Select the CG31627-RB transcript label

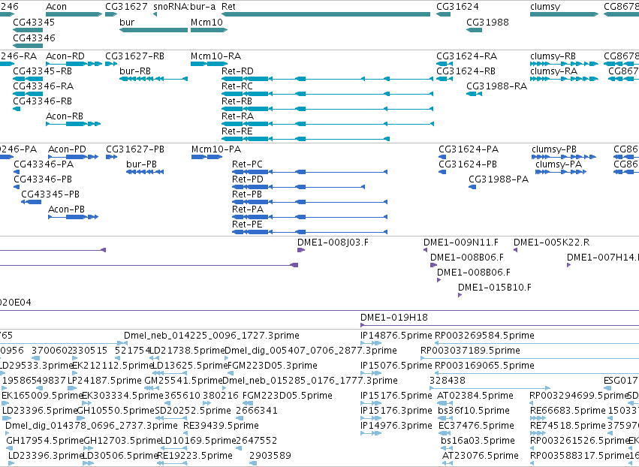tap(135, 56)
